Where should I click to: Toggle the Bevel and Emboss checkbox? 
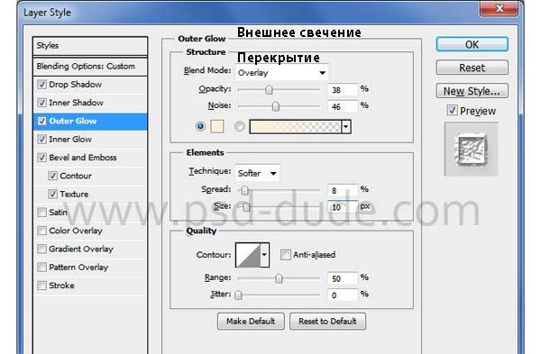click(x=41, y=158)
